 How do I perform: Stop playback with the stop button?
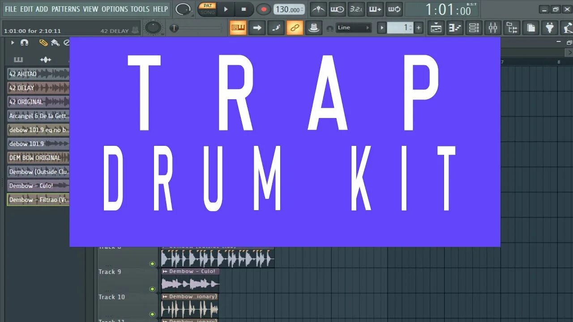click(x=244, y=9)
